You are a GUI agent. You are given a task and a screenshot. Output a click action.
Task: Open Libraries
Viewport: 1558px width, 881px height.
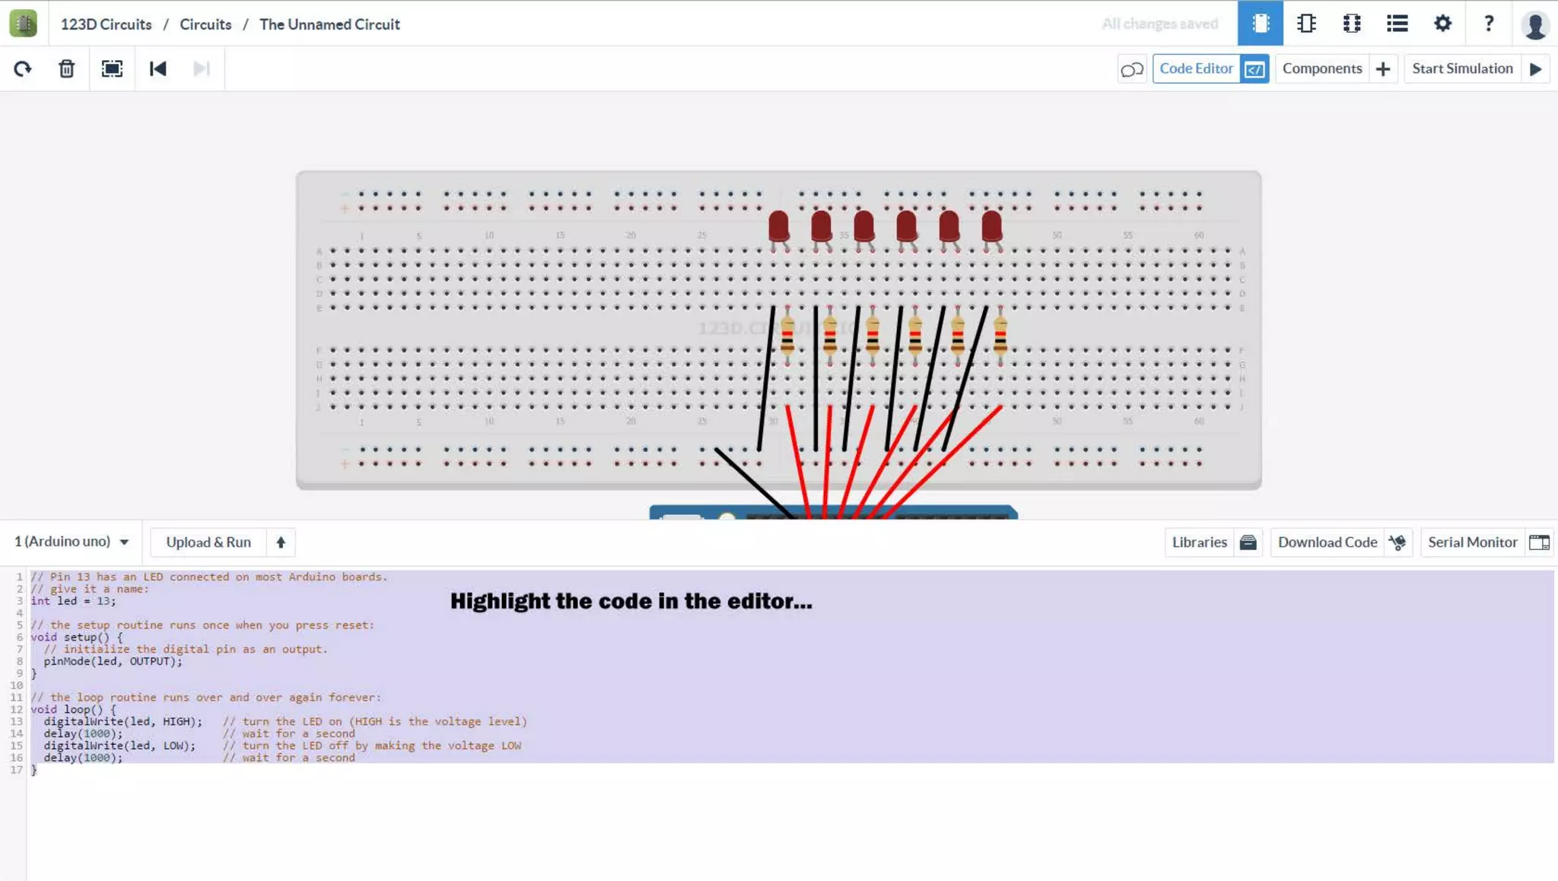(1199, 542)
